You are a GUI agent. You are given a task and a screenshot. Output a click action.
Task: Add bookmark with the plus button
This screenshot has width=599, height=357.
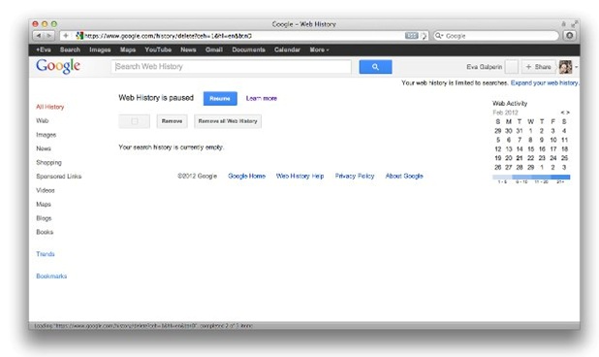pos(66,36)
